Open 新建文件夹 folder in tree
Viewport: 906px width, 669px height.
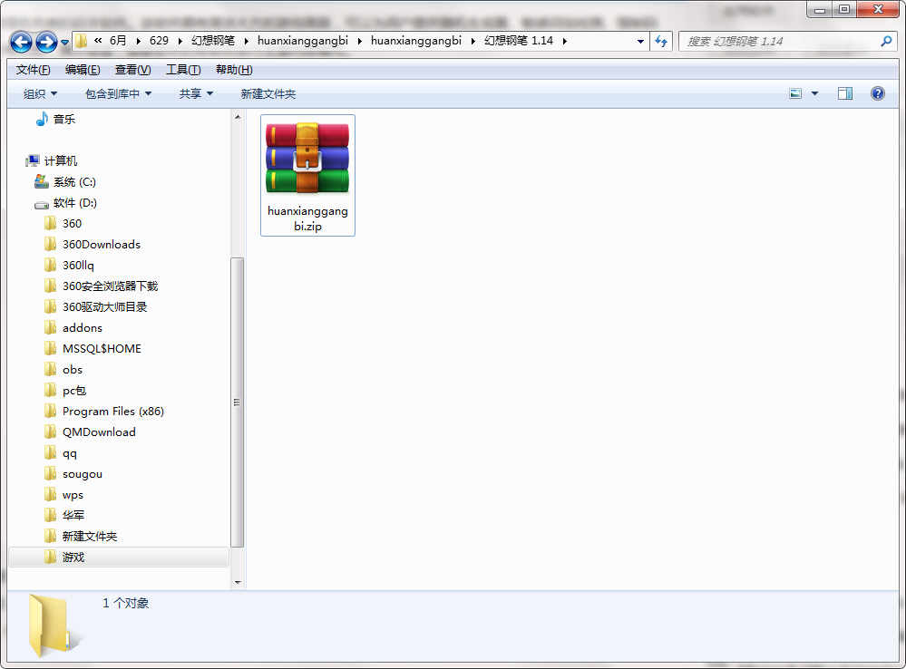click(90, 536)
